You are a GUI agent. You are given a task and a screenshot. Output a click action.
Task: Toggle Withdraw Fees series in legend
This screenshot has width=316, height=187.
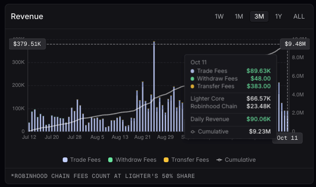[x=132, y=160]
